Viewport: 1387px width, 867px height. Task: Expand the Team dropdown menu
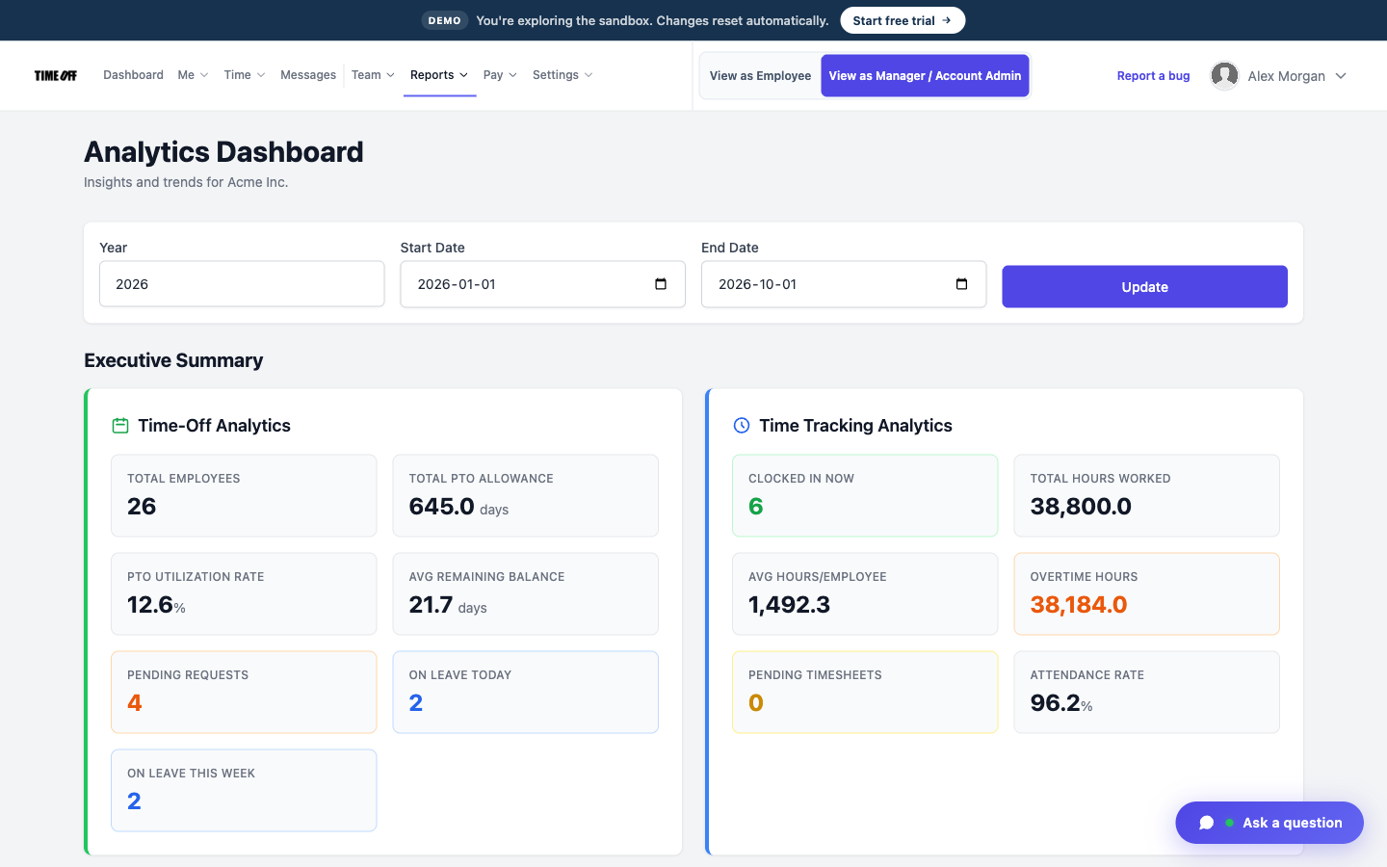[x=373, y=75]
